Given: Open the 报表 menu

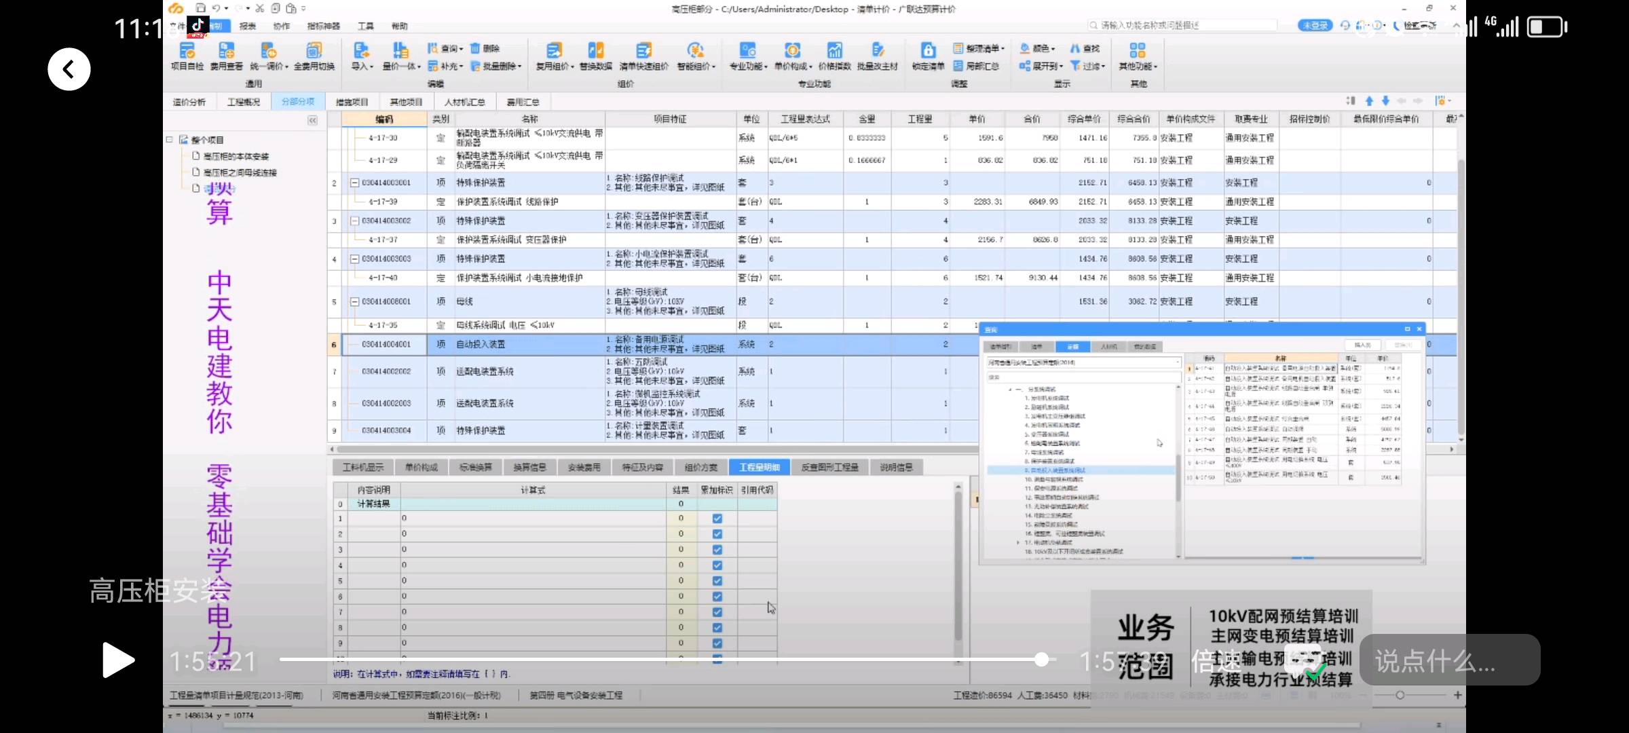Looking at the screenshot, I should click(248, 26).
